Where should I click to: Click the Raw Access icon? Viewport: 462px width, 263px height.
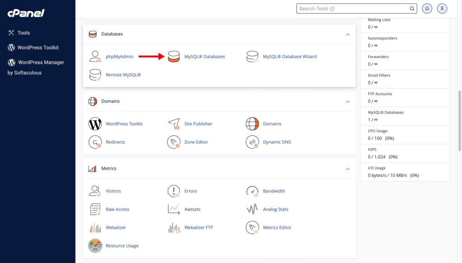95,209
